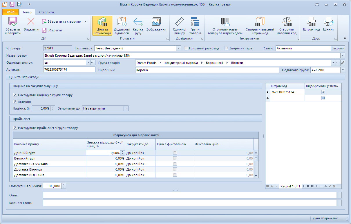The image size is (351, 224).
Task: Click Створити власний штрих-код tool
Action: [x=260, y=26]
